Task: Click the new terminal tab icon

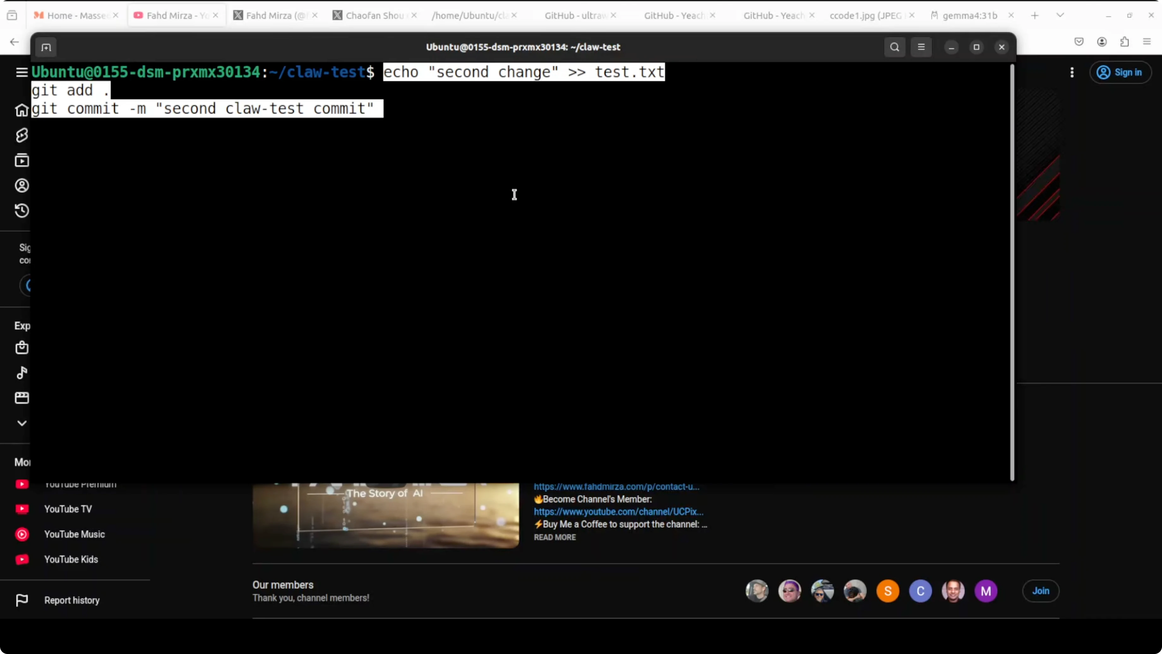Action: click(x=46, y=47)
